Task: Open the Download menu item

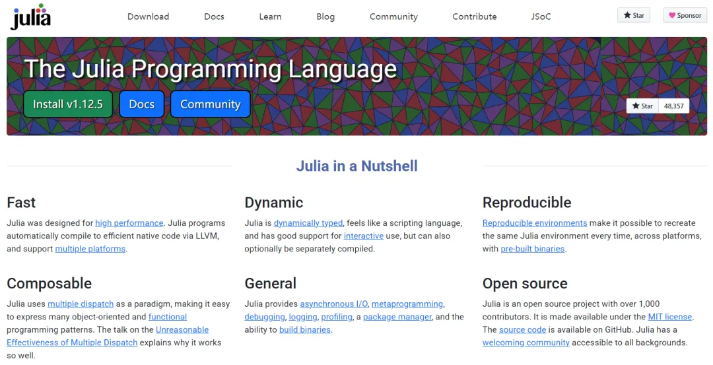Action: click(149, 17)
